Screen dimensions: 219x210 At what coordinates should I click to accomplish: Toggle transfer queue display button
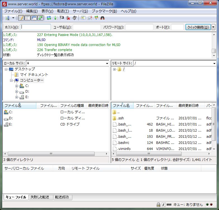40,18
